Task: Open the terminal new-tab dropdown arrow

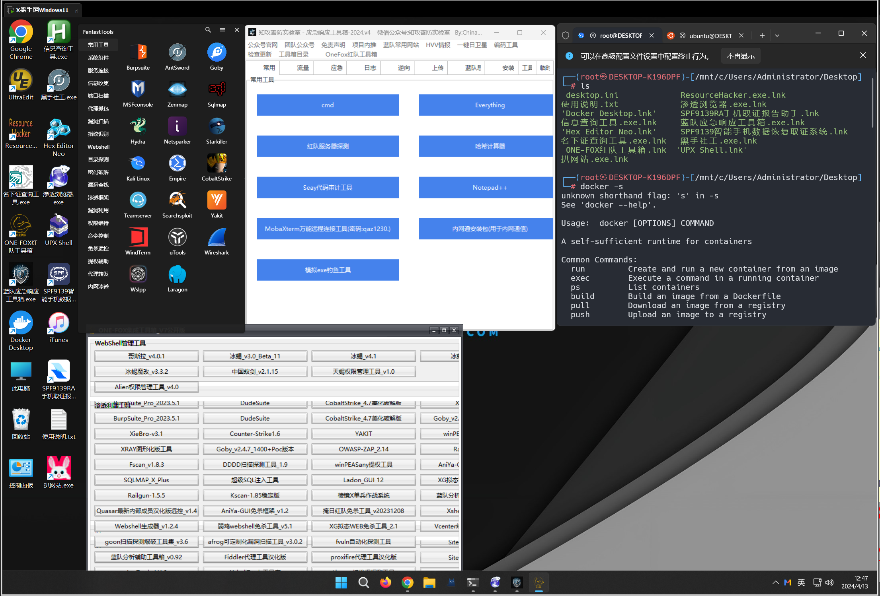Action: point(777,35)
